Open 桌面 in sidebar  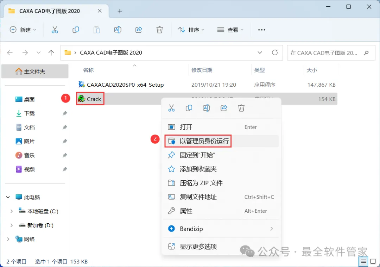(x=29, y=99)
